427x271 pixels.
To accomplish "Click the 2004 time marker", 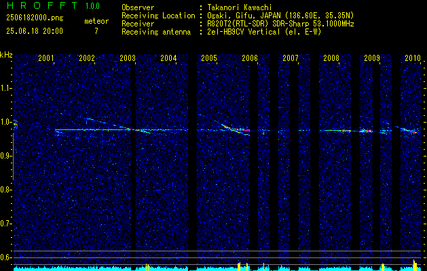I will click(x=168, y=58).
